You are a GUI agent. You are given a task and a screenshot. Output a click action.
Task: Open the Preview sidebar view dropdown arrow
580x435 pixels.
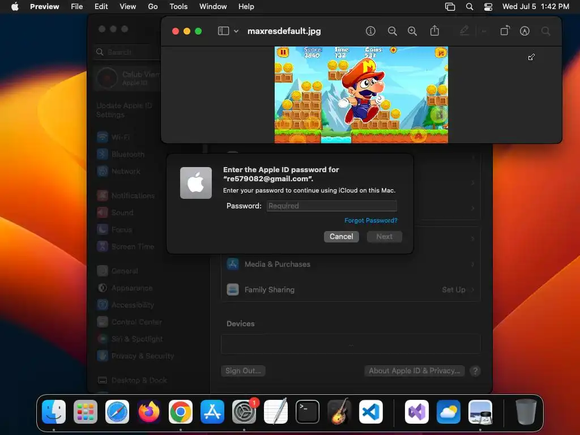click(236, 31)
